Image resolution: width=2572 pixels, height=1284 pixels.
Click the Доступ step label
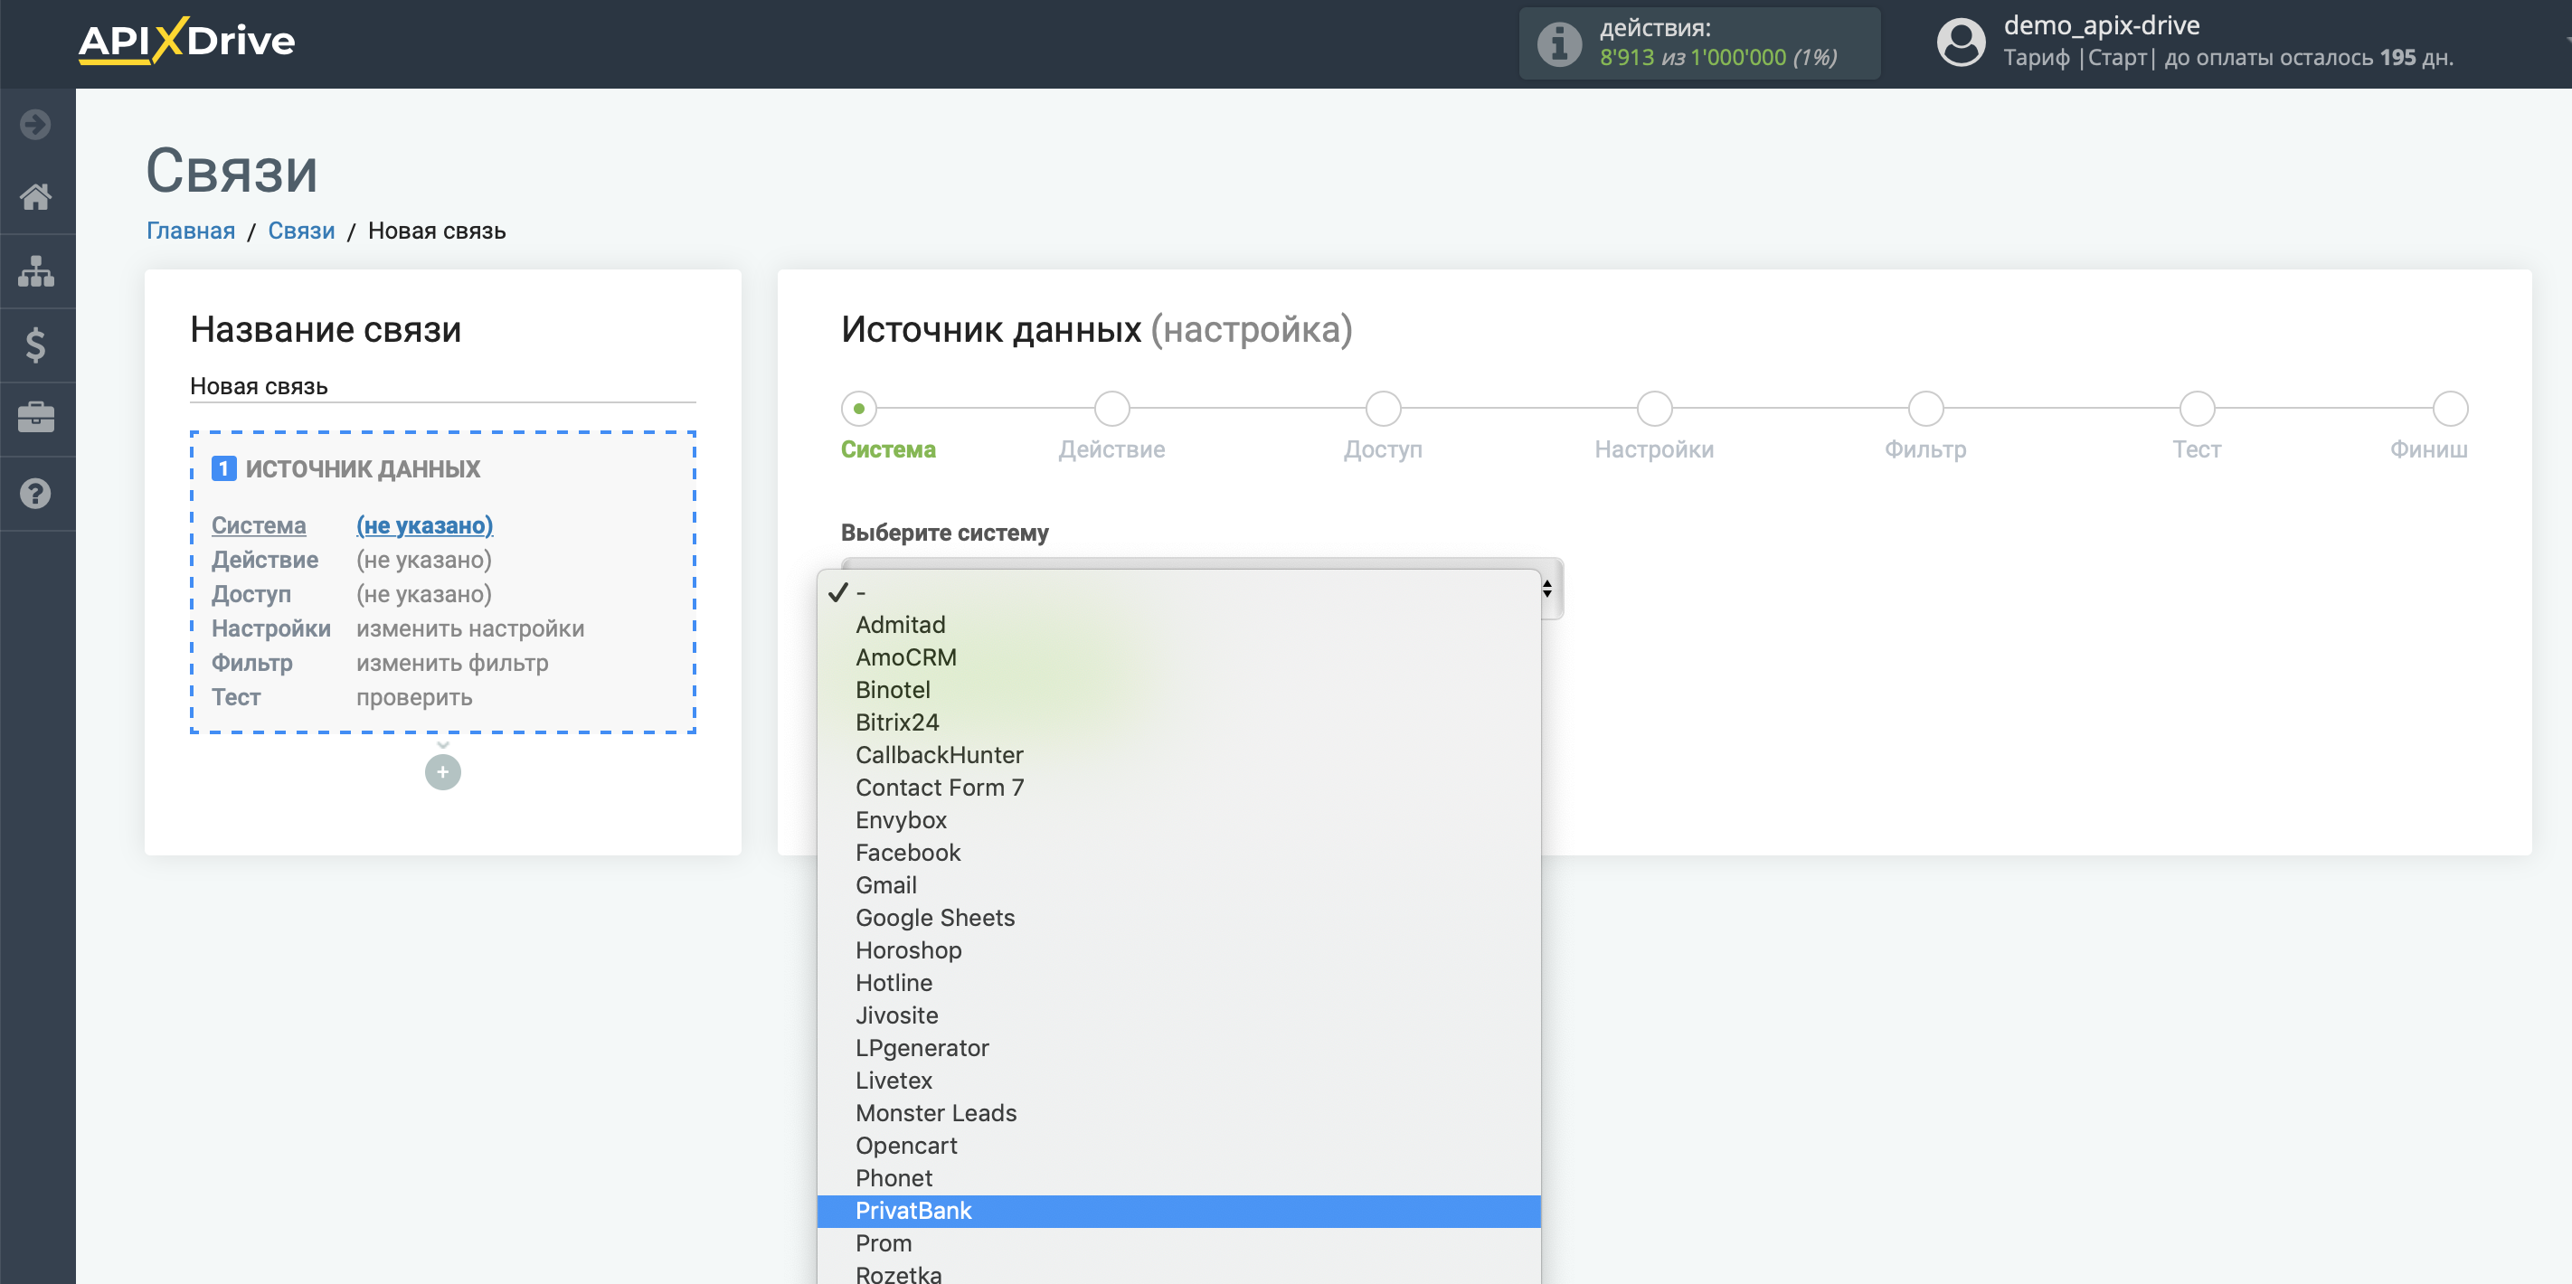pos(1383,449)
